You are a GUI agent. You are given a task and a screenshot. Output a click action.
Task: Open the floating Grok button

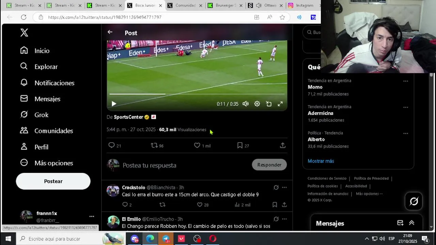pyautogui.click(x=414, y=201)
